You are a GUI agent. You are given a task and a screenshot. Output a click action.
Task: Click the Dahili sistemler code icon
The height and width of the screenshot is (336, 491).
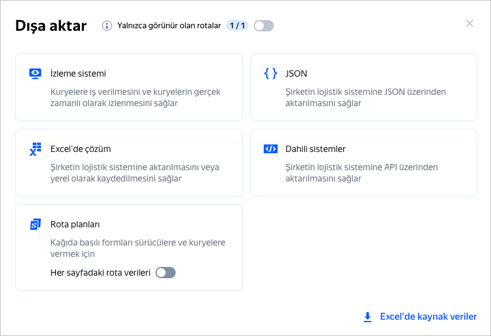point(271,149)
